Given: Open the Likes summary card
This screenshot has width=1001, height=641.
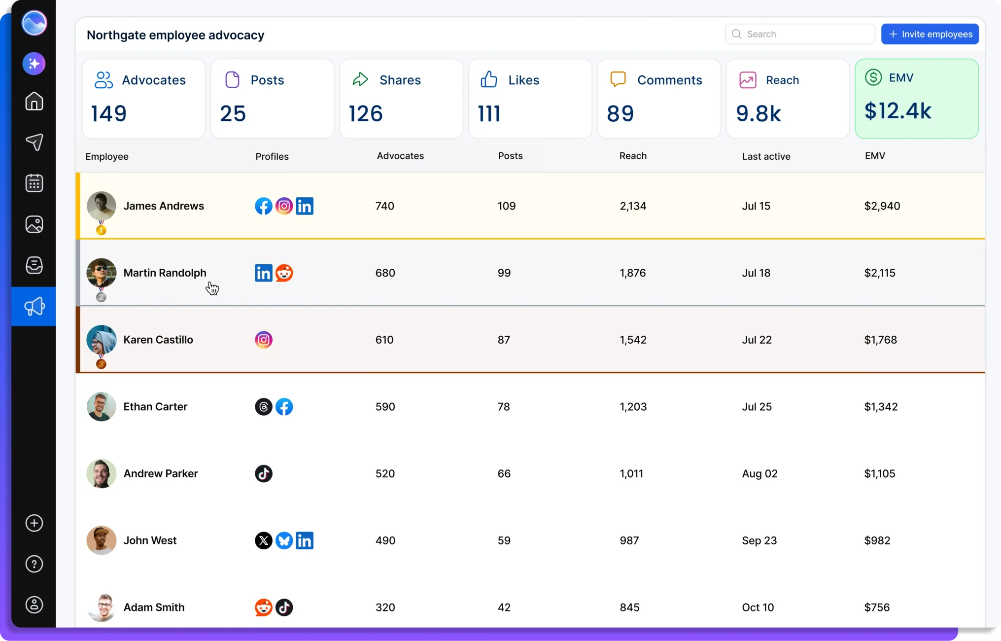Looking at the screenshot, I should coord(530,99).
